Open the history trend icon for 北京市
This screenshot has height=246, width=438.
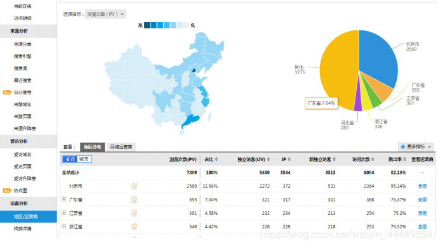(135, 186)
